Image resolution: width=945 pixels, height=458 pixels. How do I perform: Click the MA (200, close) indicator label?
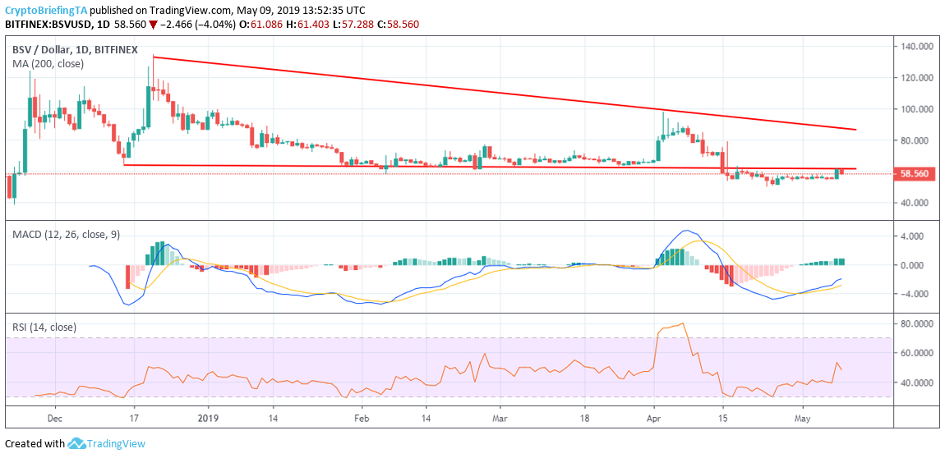(48, 63)
